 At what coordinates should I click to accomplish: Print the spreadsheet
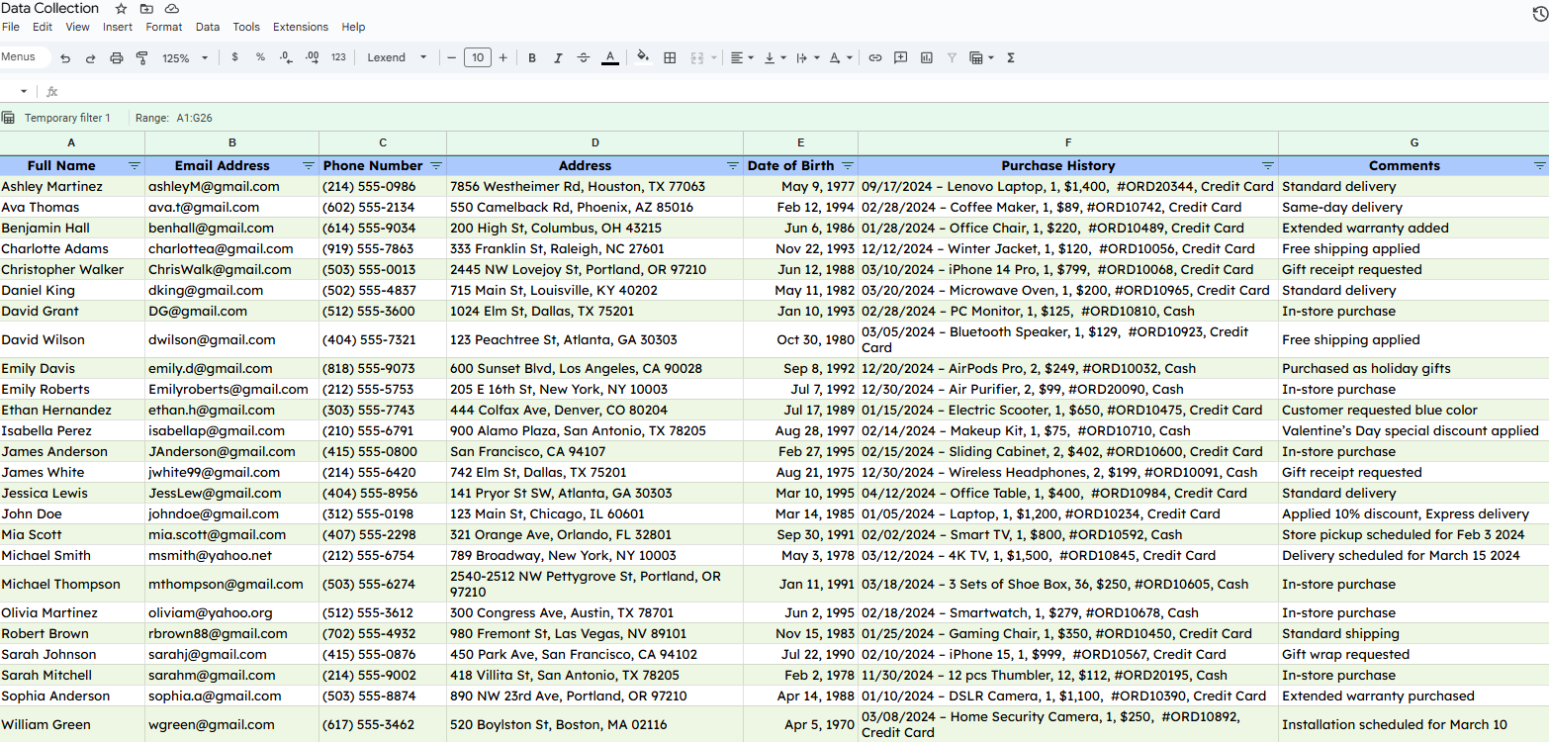tap(116, 58)
